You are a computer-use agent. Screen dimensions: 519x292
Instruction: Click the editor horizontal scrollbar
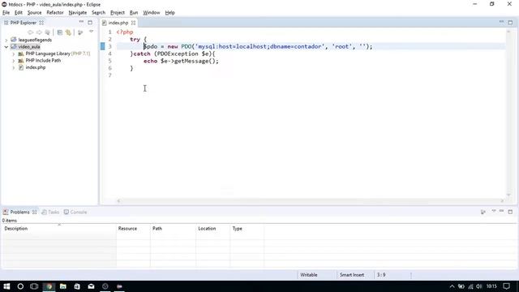click(x=310, y=200)
